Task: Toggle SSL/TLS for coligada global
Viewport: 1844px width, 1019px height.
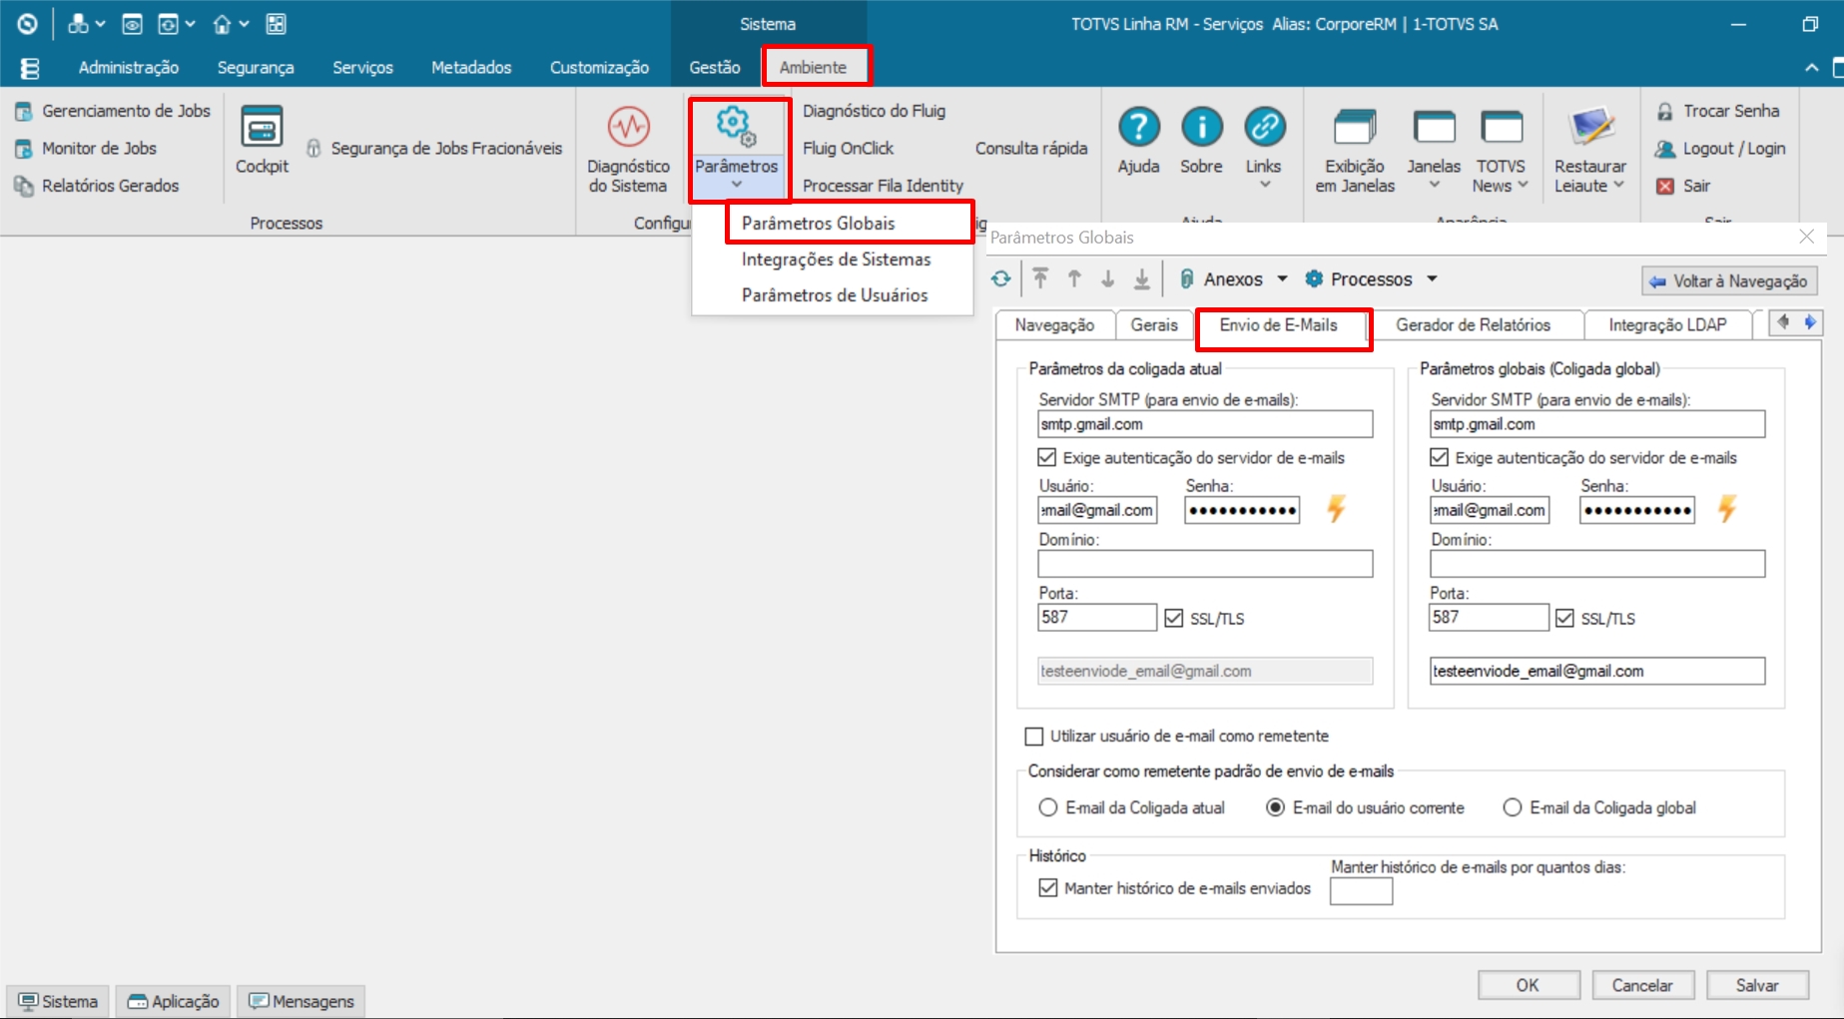Action: (x=1564, y=618)
